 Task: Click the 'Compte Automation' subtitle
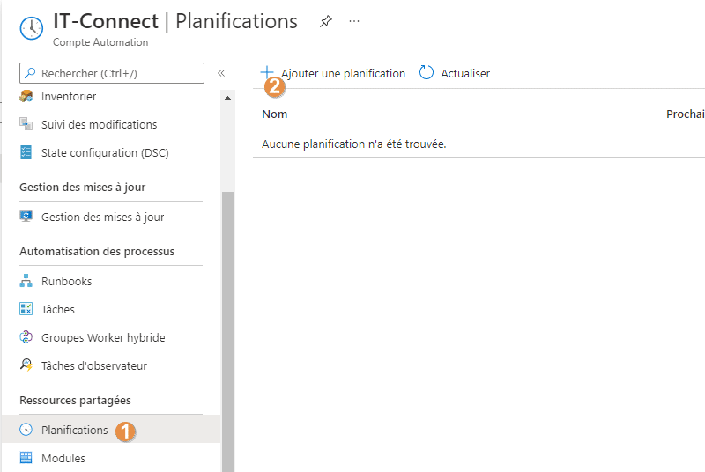(100, 42)
